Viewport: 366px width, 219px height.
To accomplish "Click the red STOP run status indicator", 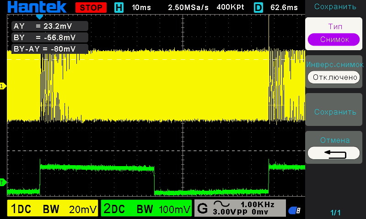I will click(91, 7).
